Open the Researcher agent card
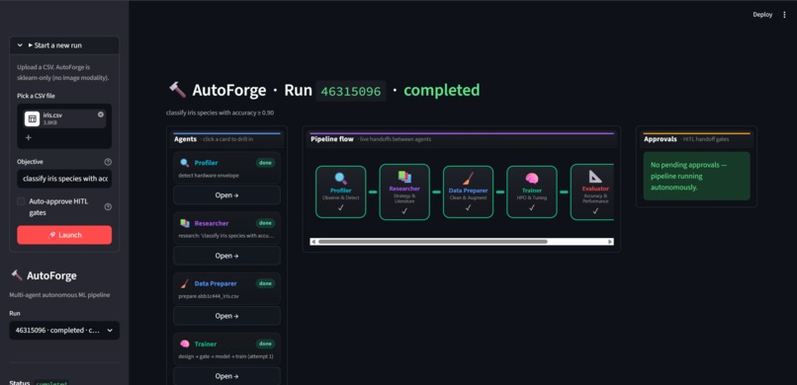Viewport: 797px width, 385px height. 226,256
